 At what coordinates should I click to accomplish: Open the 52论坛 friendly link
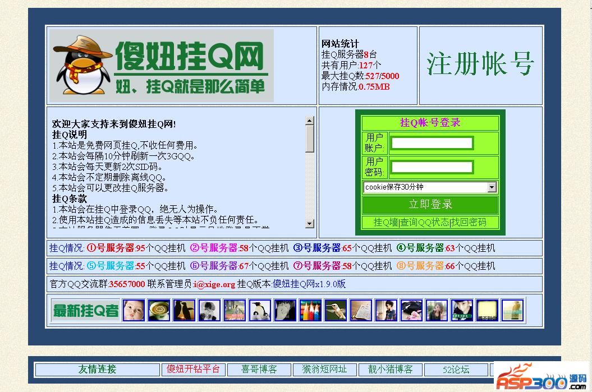456,370
